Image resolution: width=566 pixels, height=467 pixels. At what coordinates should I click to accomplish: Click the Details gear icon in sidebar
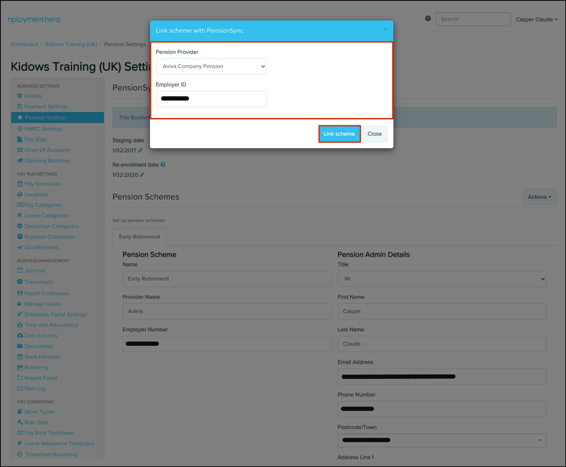(x=20, y=96)
